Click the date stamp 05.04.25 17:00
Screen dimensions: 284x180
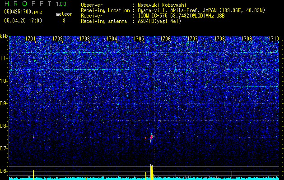23,21
